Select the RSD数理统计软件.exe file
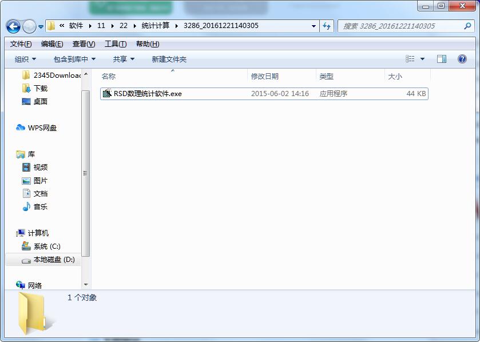Image resolution: width=480 pixels, height=342 pixels. pos(264,94)
